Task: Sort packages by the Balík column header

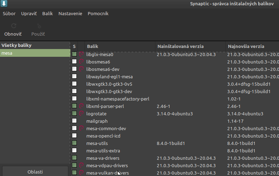Action: [x=92, y=47]
